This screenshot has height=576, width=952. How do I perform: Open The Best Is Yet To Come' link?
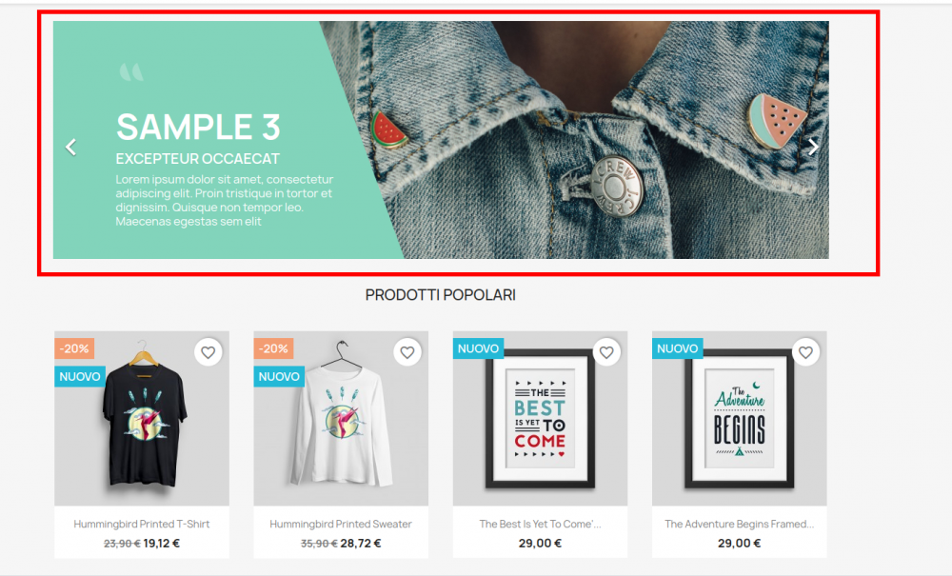point(540,524)
